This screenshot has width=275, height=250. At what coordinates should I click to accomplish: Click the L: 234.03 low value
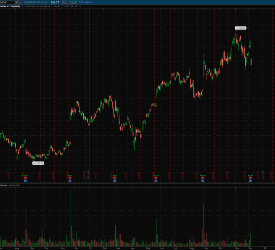point(56,6)
